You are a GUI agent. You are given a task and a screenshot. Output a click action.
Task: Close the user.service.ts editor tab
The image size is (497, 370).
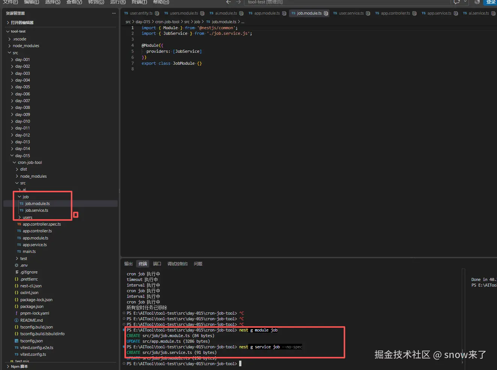(368, 13)
